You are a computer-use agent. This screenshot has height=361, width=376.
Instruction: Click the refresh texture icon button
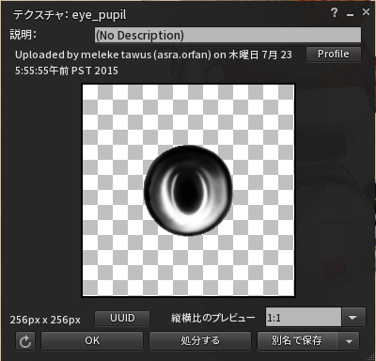coord(25,341)
